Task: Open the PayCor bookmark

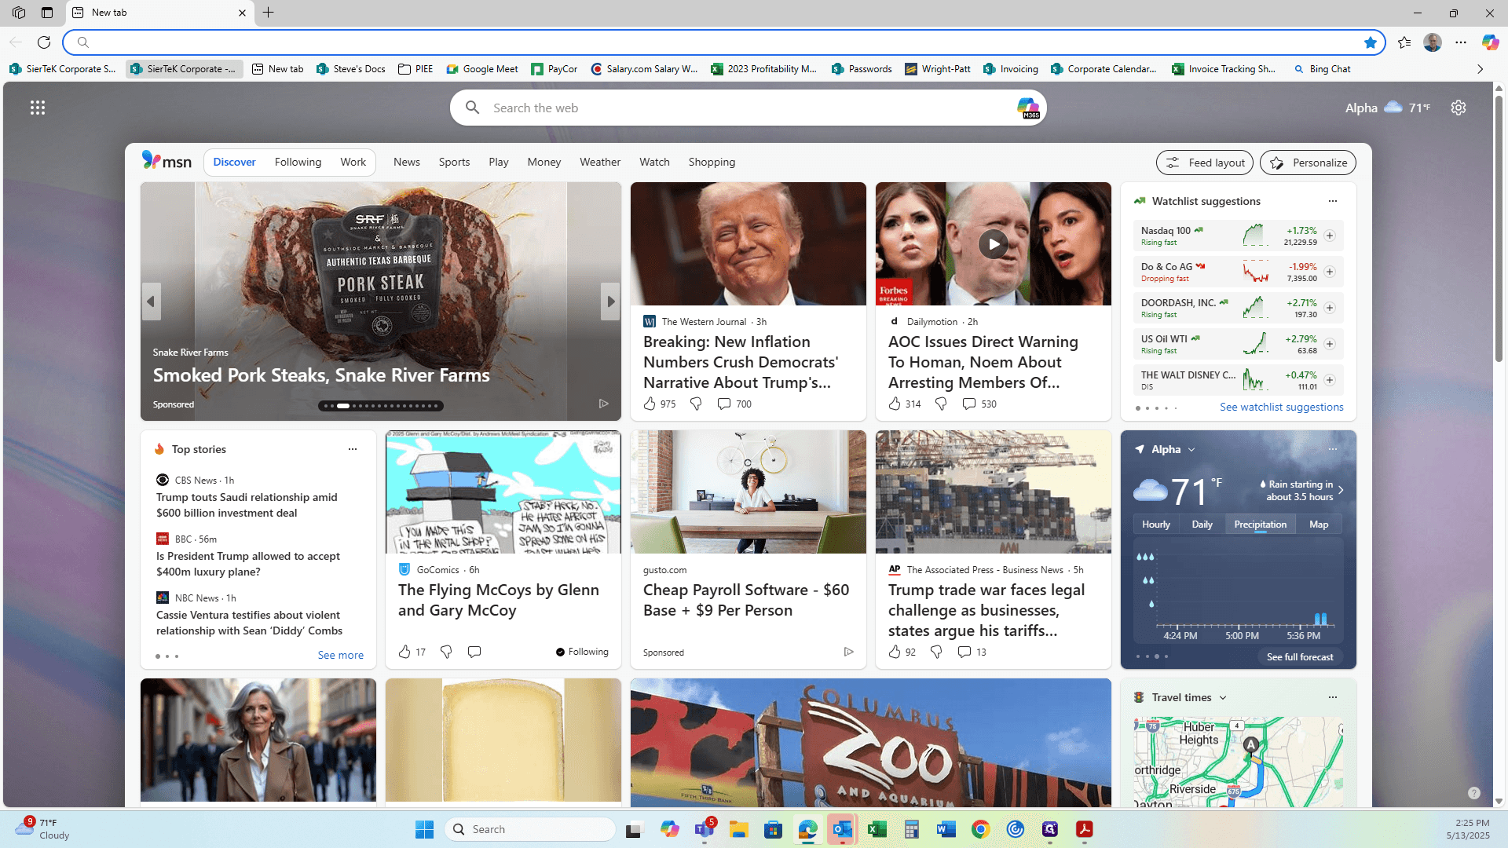Action: click(554, 69)
